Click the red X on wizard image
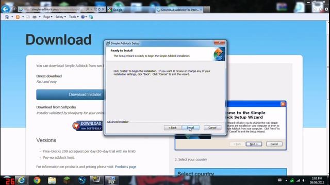Screen dimensions: 330x185 [x=283, y=104]
